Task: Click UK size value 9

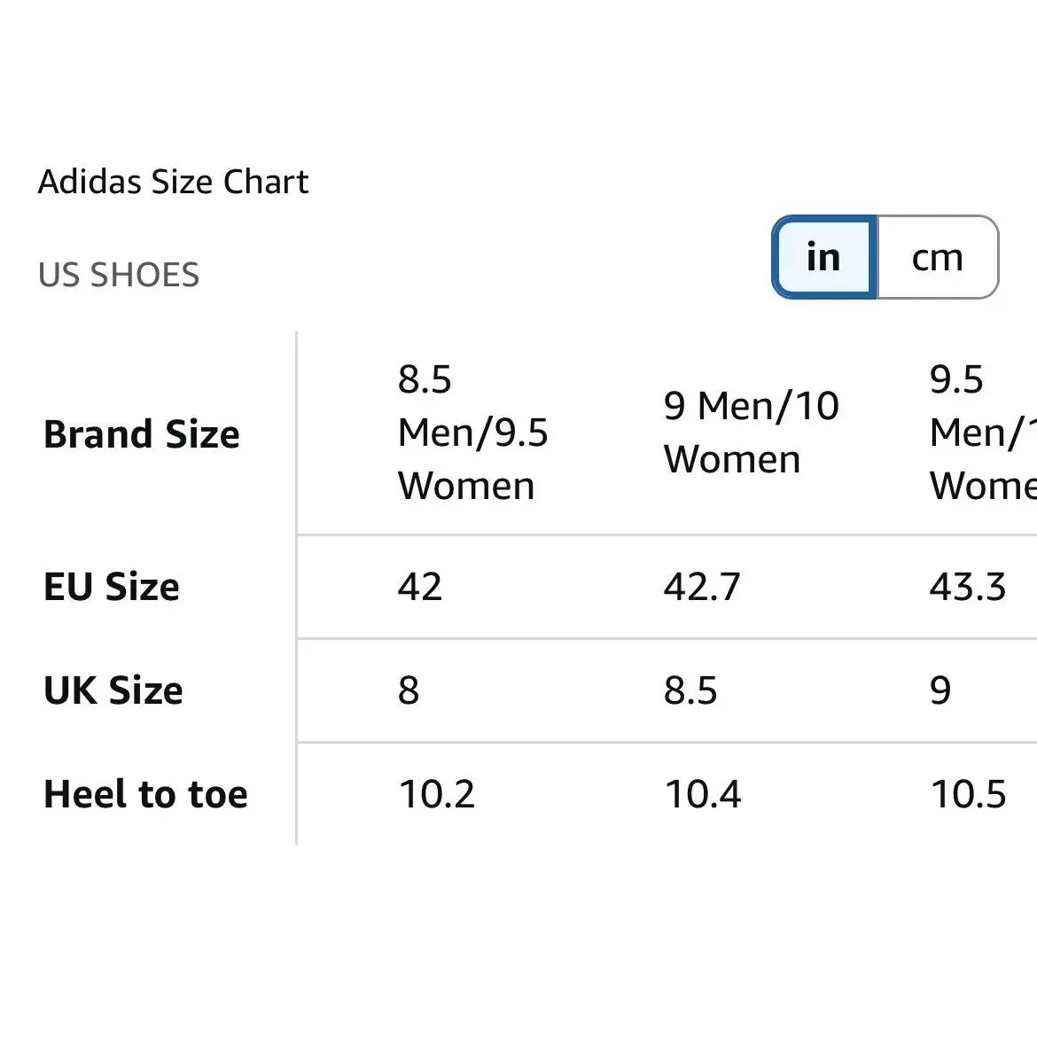Action: tap(940, 690)
